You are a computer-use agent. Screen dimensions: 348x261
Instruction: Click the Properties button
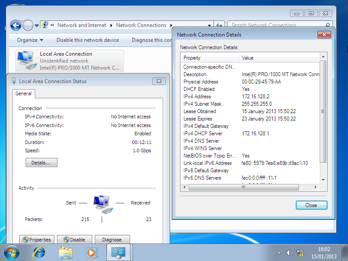click(37, 239)
